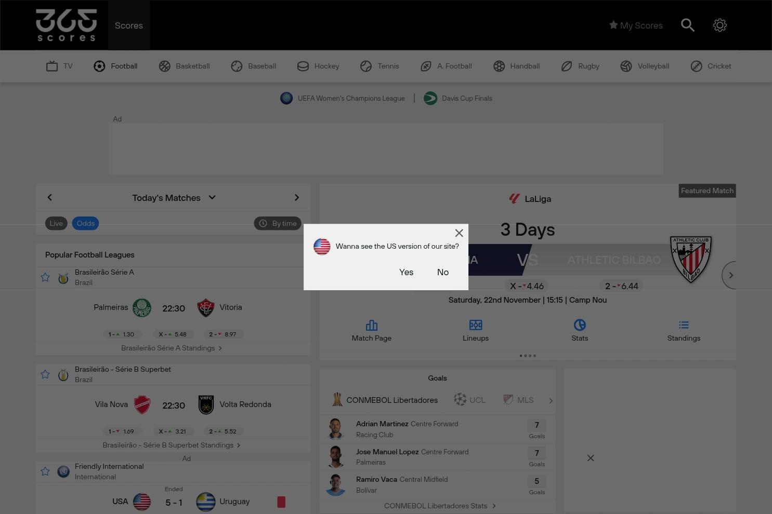Click the Palmeiras club crest
This screenshot has height=514, width=772.
(142, 308)
